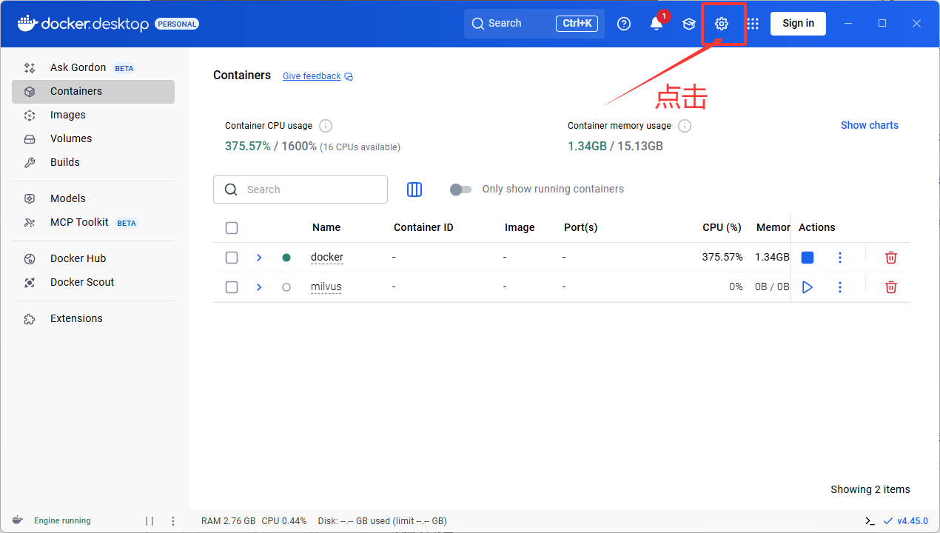940x533 pixels.
Task: Click the info icon beside Container CPU usage
Action: coord(326,126)
